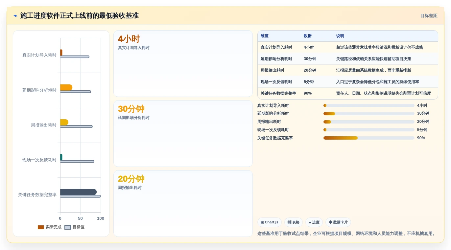Toggle the 目标值 legend swatch
Viewport: 451px width, 250px height.
(x=68, y=227)
